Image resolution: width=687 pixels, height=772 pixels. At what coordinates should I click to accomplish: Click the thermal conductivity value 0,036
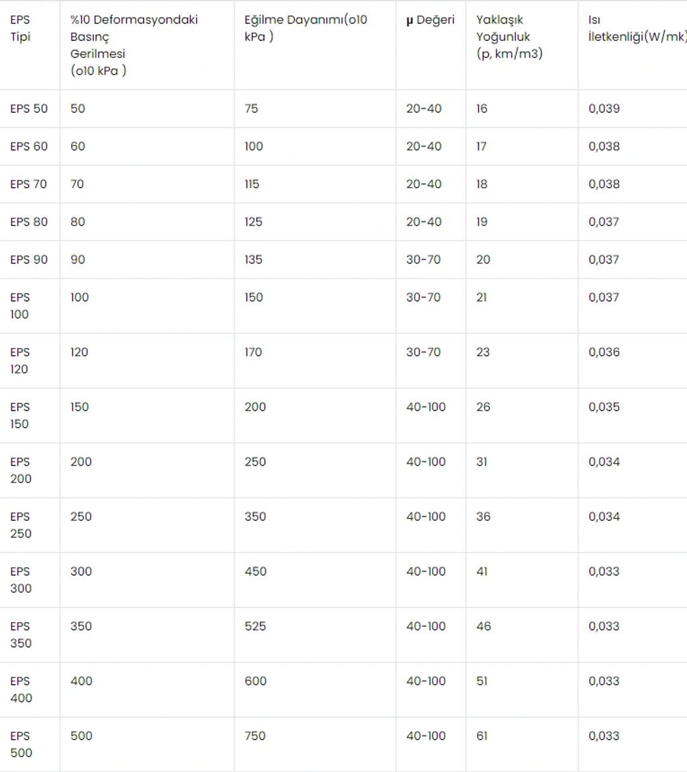click(x=604, y=352)
